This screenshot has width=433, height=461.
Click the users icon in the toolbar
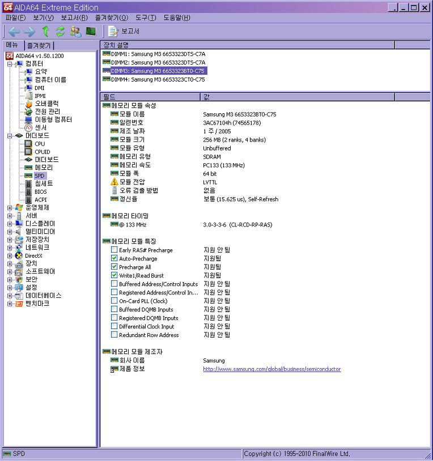pos(75,32)
